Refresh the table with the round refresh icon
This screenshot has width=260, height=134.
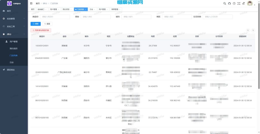(253, 30)
